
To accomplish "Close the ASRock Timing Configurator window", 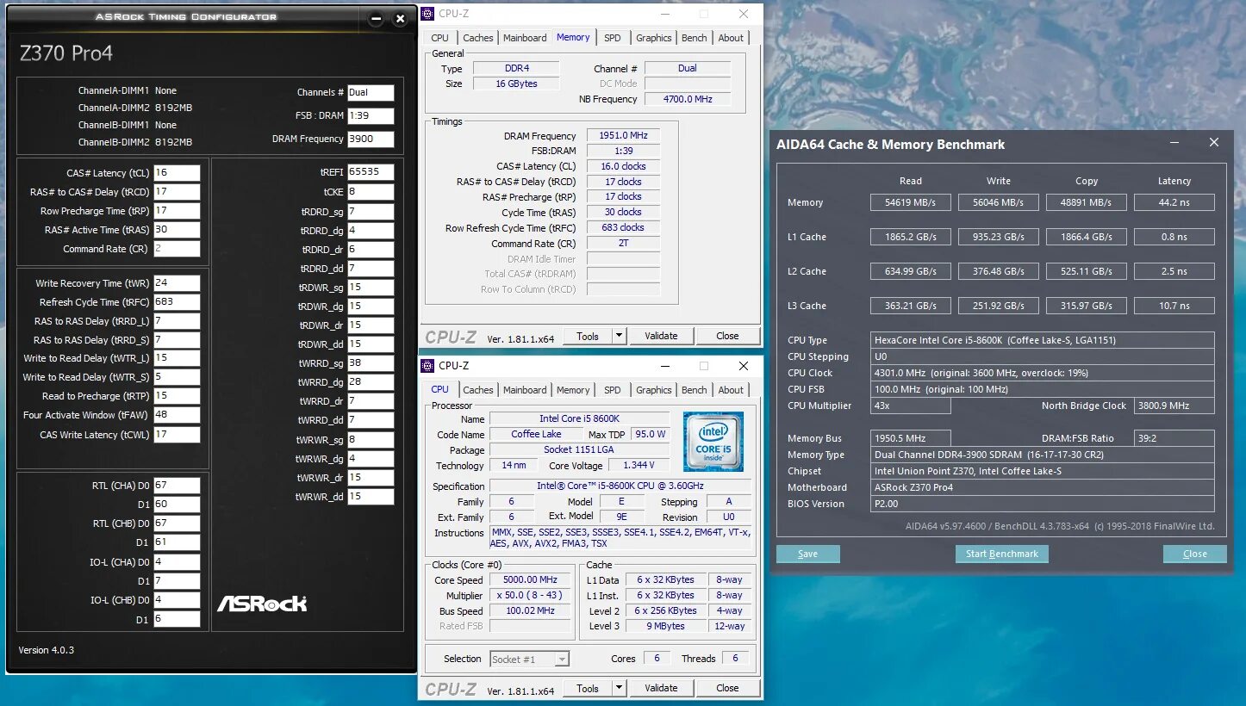I will click(x=400, y=18).
